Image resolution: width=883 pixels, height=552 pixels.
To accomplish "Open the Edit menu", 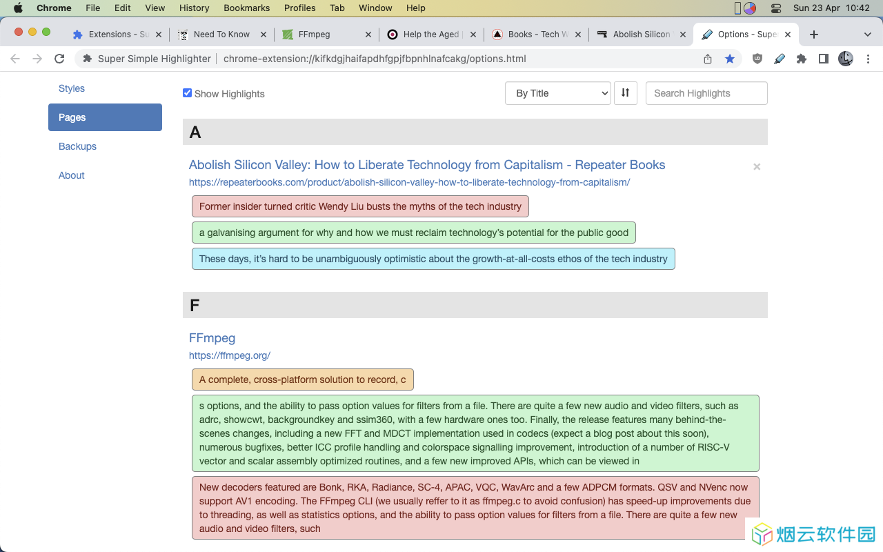I will pyautogui.click(x=123, y=8).
